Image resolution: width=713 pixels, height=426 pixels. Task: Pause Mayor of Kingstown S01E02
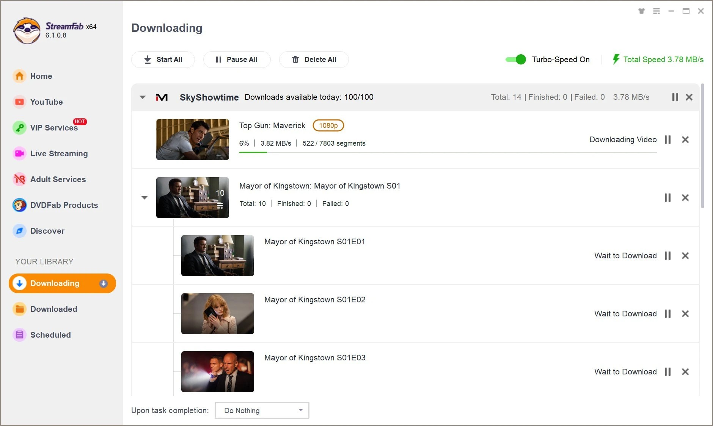[x=667, y=314]
